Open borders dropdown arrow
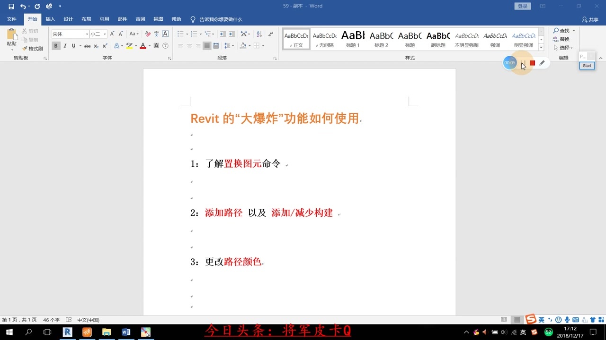606x340 pixels. (x=263, y=46)
